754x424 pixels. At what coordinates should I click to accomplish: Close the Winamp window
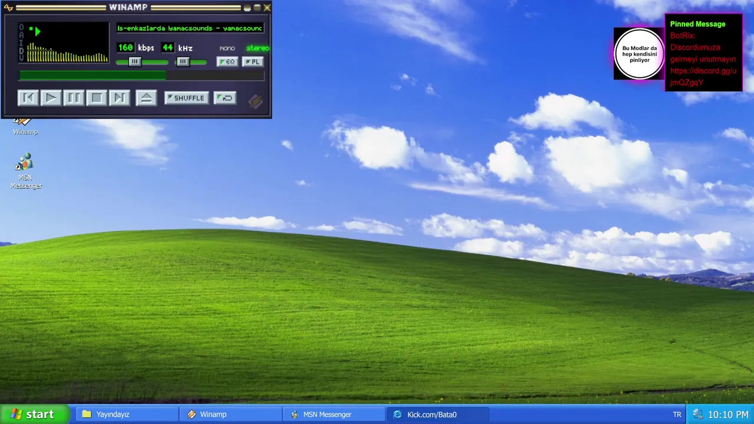click(267, 8)
